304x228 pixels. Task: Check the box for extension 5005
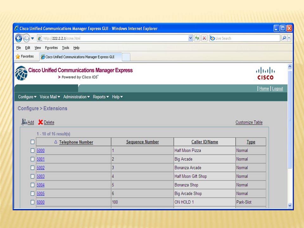(x=32, y=193)
